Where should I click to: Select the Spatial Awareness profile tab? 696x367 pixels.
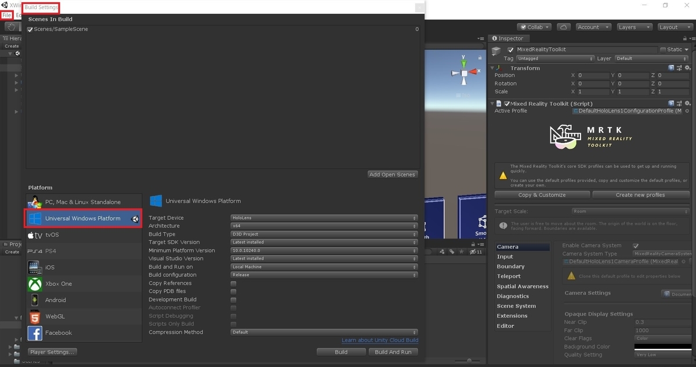pyautogui.click(x=522, y=287)
